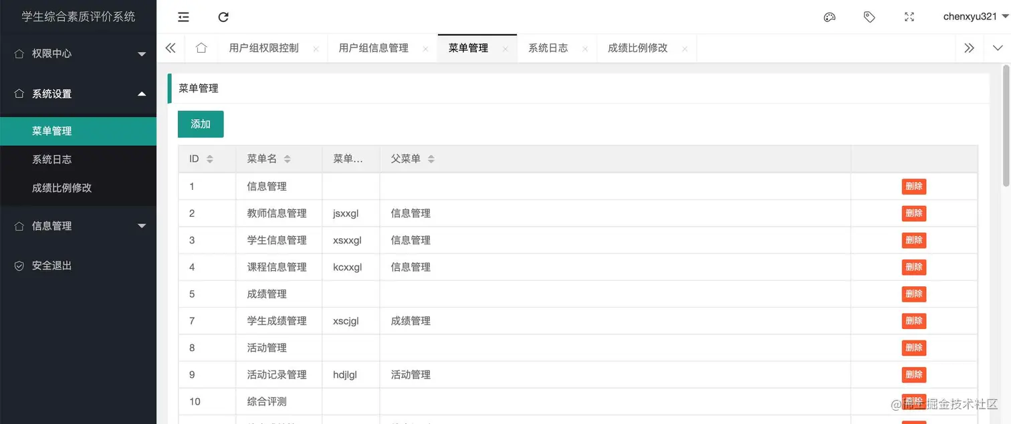Click the tag icon in the top bar
Image resolution: width=1011 pixels, height=424 pixels.
coord(869,17)
